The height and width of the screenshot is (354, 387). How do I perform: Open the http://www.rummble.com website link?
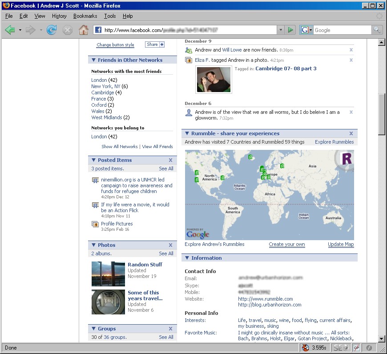265,299
